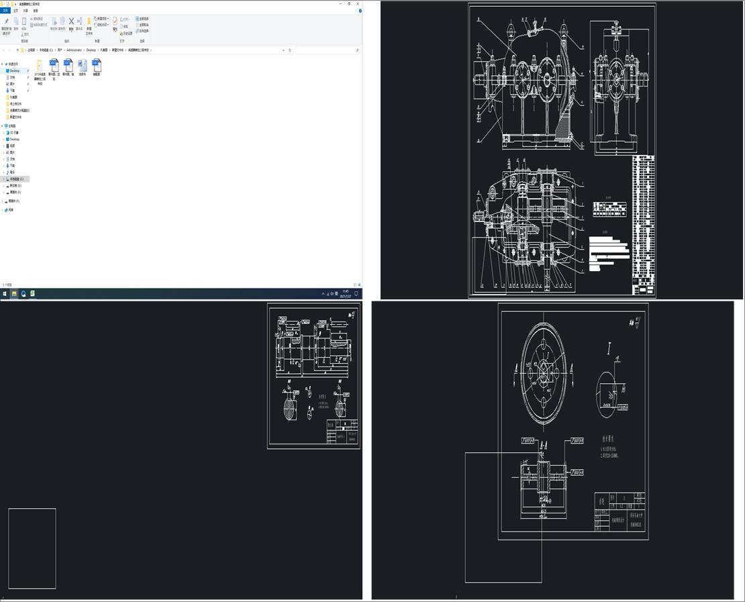The height and width of the screenshot is (602, 745).
Task: Click Invert Selection in the ribbon
Action: [142, 31]
